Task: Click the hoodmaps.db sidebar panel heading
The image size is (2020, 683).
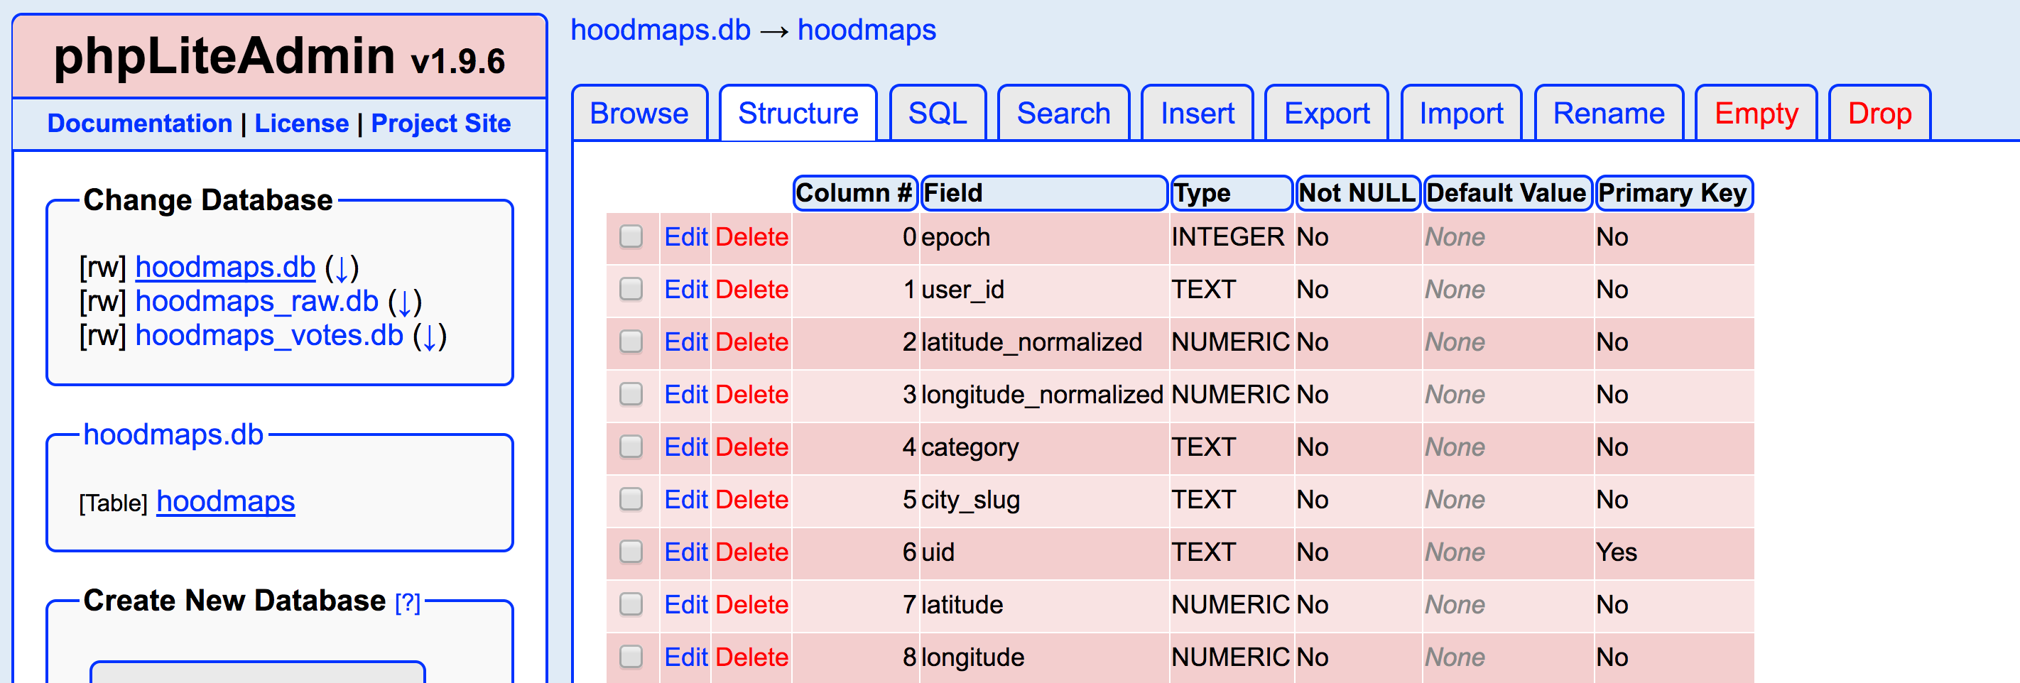Action: click(x=173, y=435)
